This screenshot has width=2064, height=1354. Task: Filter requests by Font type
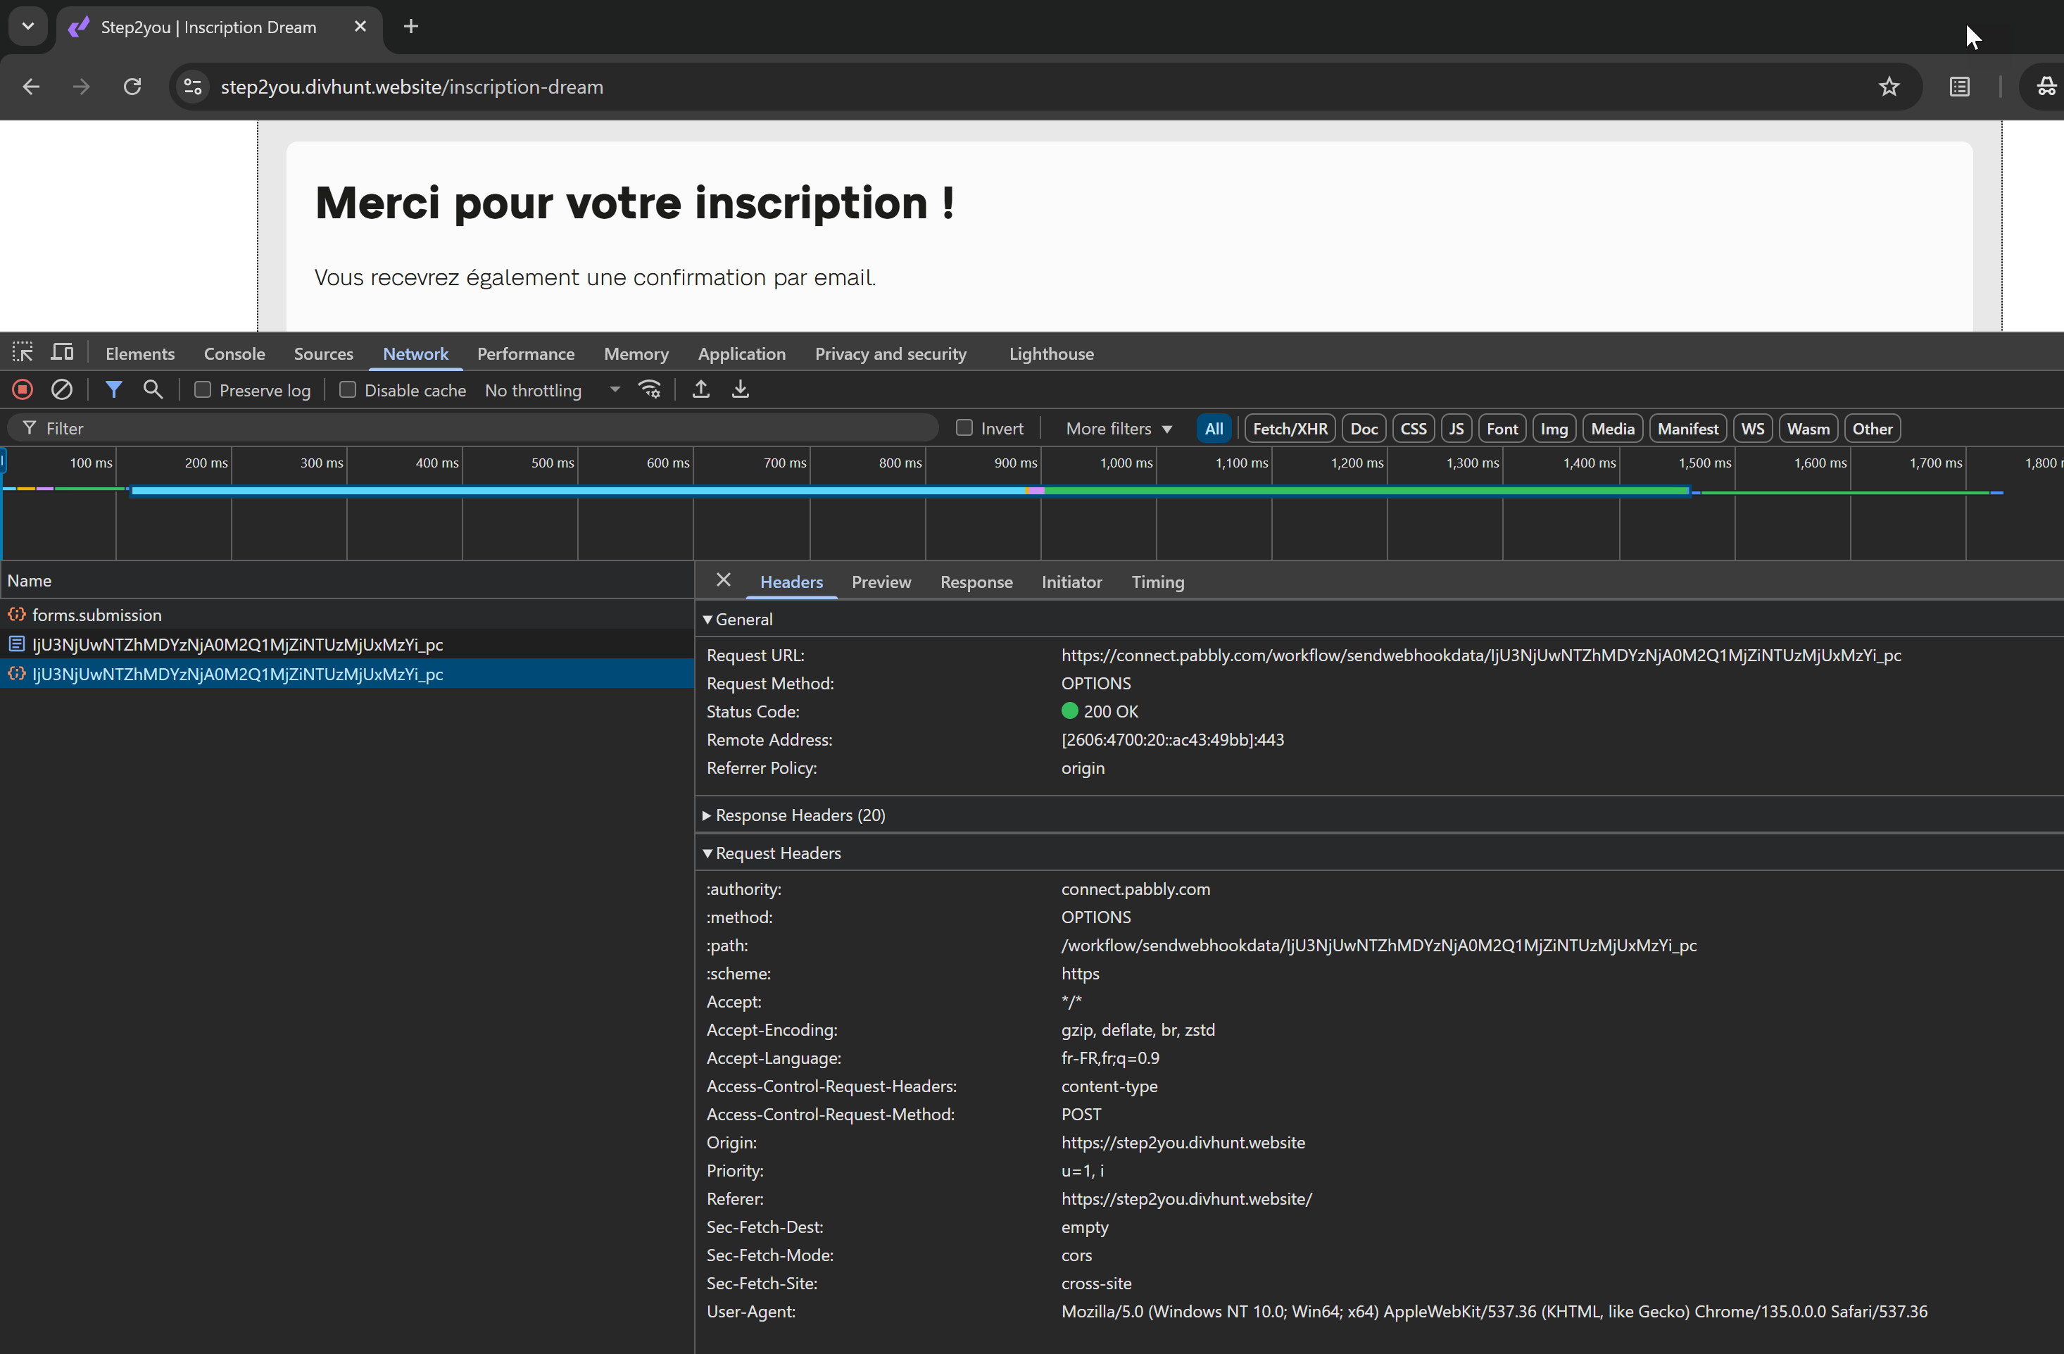[1502, 429]
